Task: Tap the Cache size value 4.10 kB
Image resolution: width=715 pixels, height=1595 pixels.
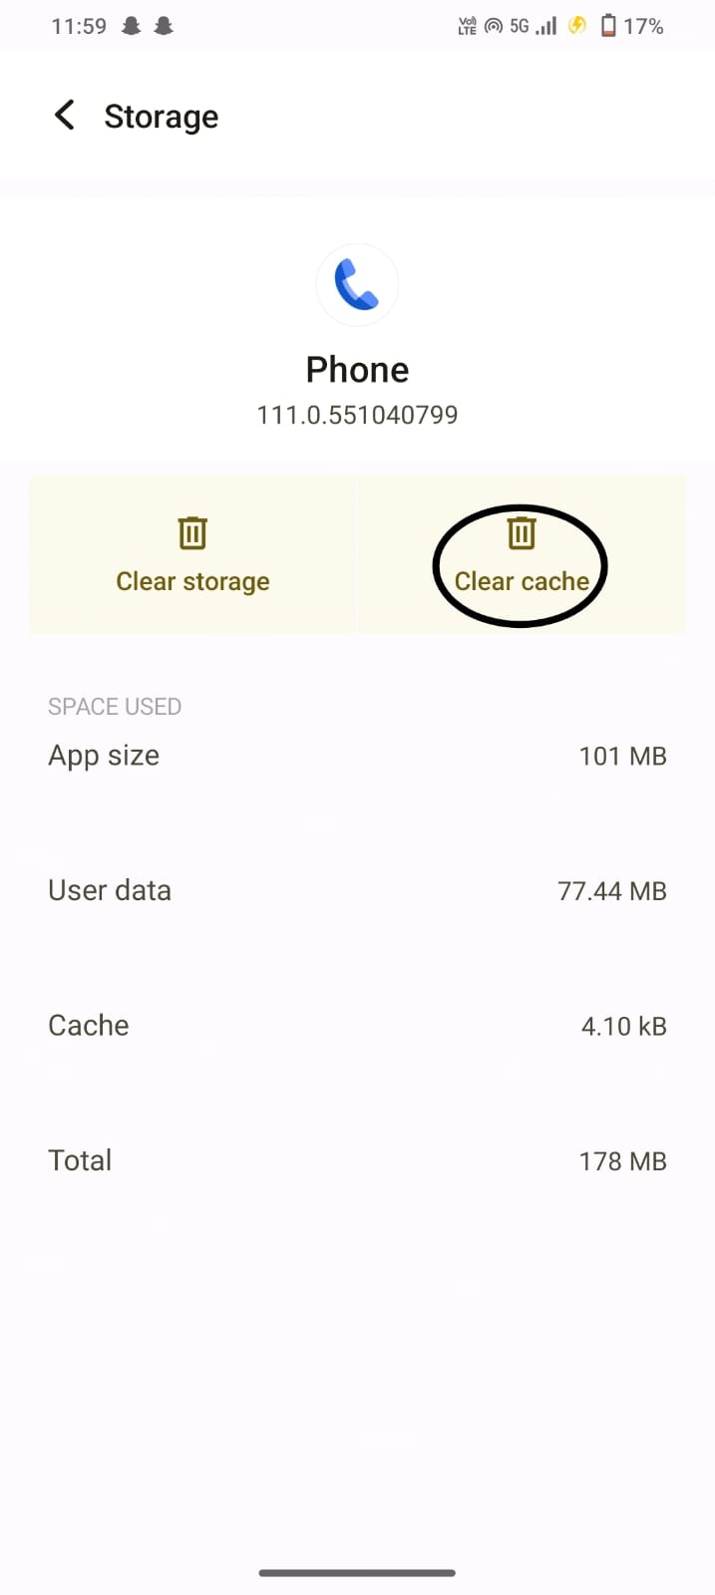Action: (x=623, y=1026)
